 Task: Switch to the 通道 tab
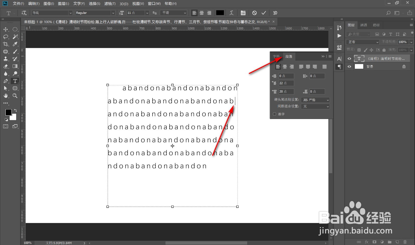pos(364,25)
